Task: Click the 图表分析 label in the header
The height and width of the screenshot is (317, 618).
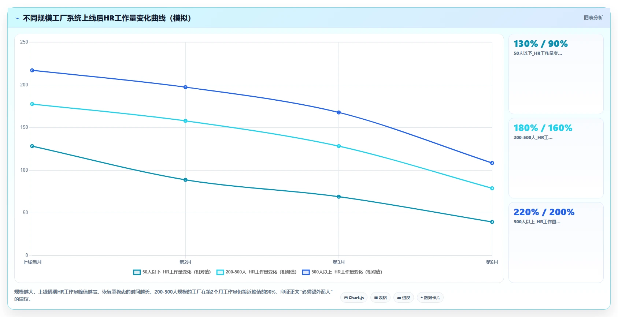Action: pos(593,18)
